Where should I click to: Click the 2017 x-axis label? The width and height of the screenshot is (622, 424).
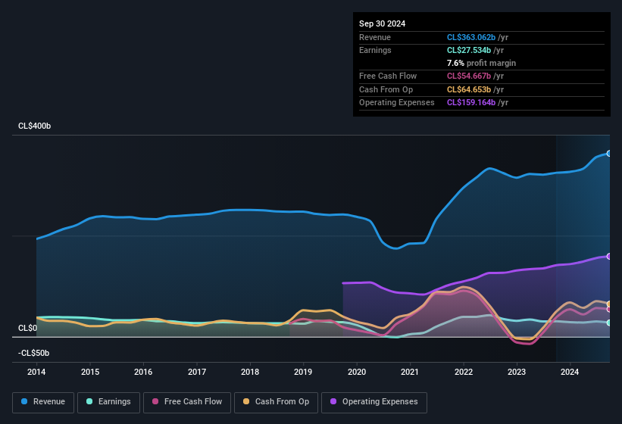197,372
